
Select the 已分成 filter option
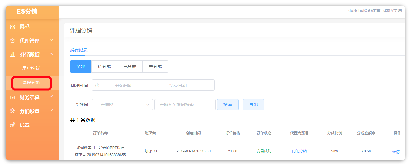[130, 67]
